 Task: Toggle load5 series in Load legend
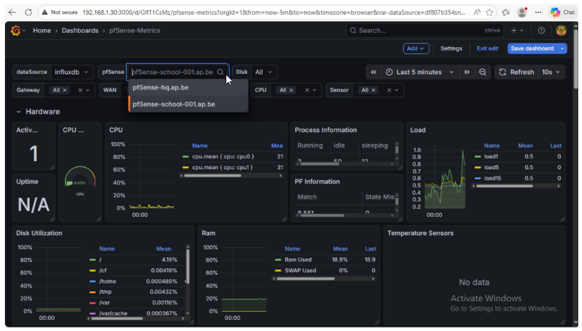tap(491, 167)
